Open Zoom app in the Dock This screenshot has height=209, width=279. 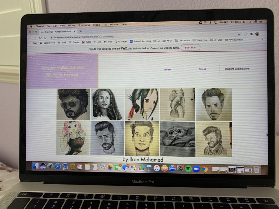[x=196, y=169]
